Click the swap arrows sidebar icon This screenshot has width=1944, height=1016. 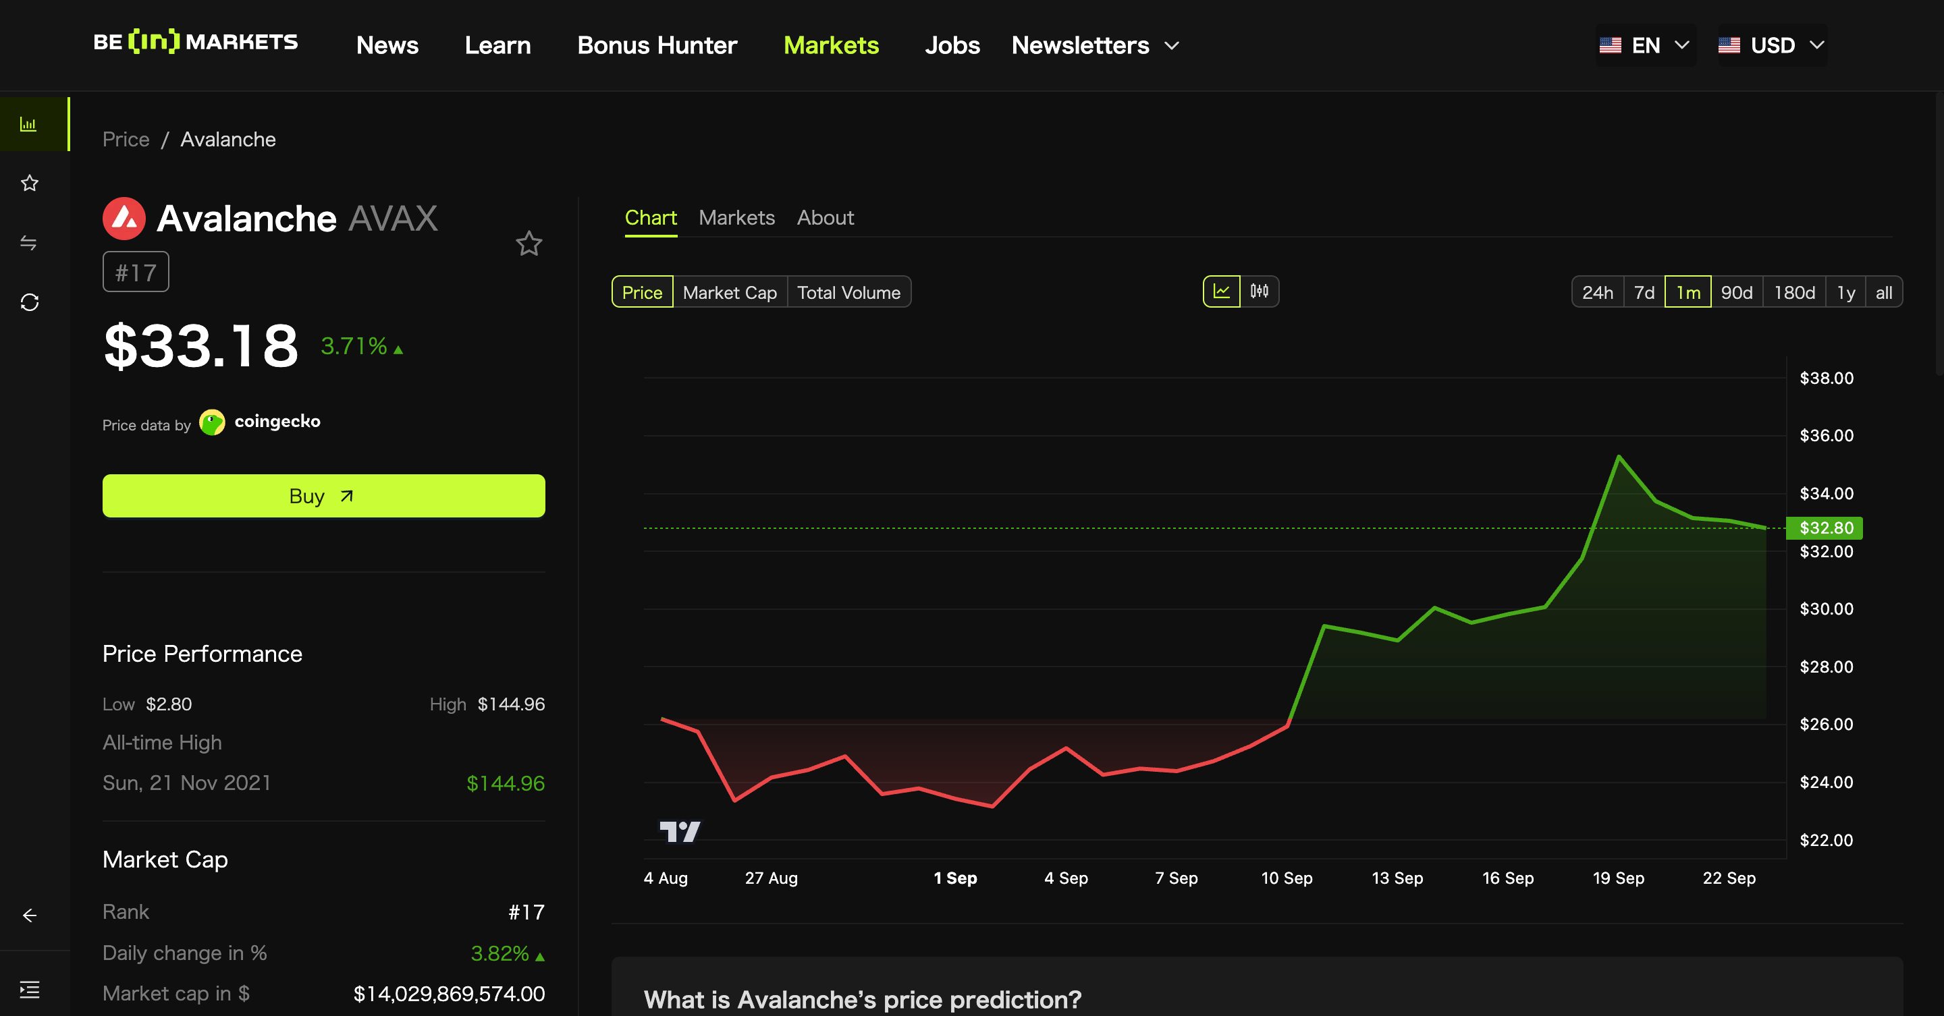[x=28, y=243]
